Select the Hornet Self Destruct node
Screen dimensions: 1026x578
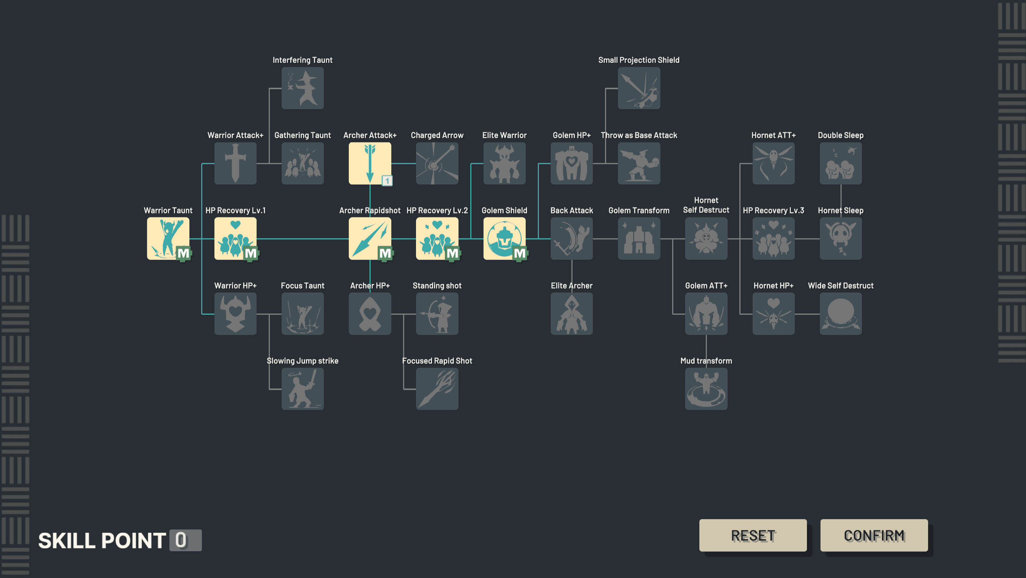(x=706, y=239)
